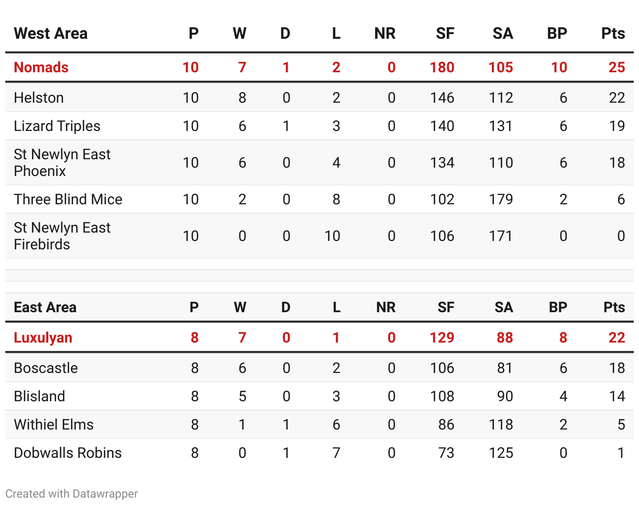Click the SF header in East Area table
The image size is (639, 506).
coord(446,307)
